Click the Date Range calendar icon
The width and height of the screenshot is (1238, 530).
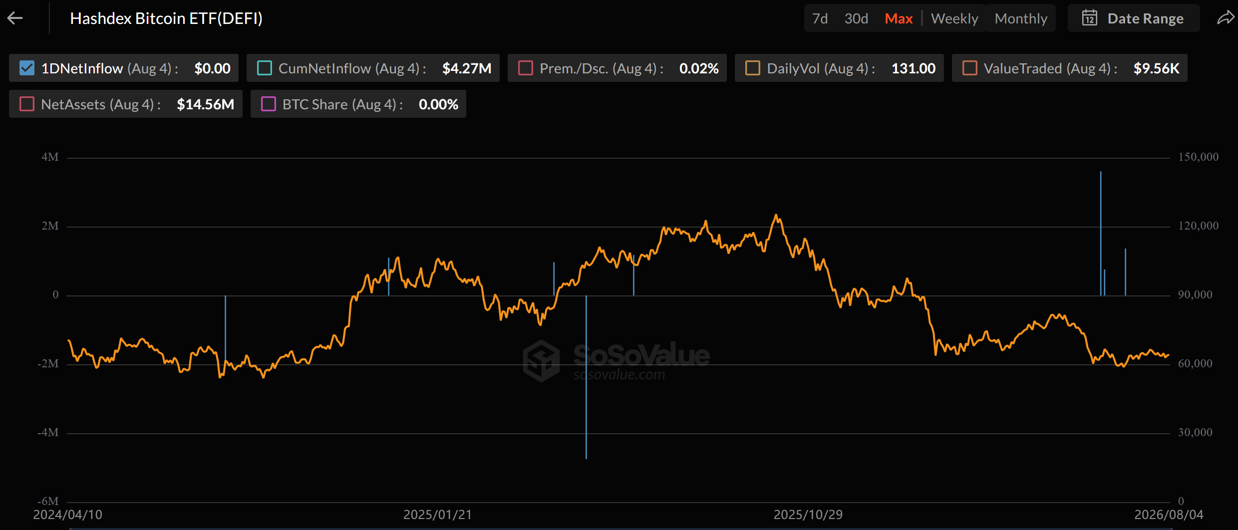coord(1090,18)
